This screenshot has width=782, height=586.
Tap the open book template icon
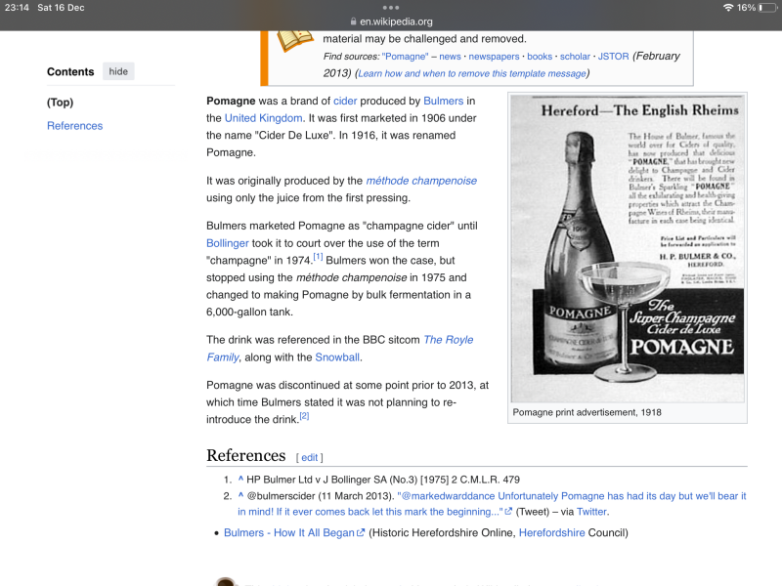(295, 40)
